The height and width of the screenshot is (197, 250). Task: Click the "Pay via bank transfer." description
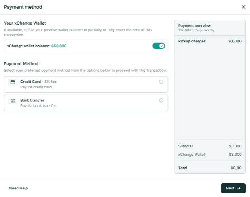click(x=38, y=105)
